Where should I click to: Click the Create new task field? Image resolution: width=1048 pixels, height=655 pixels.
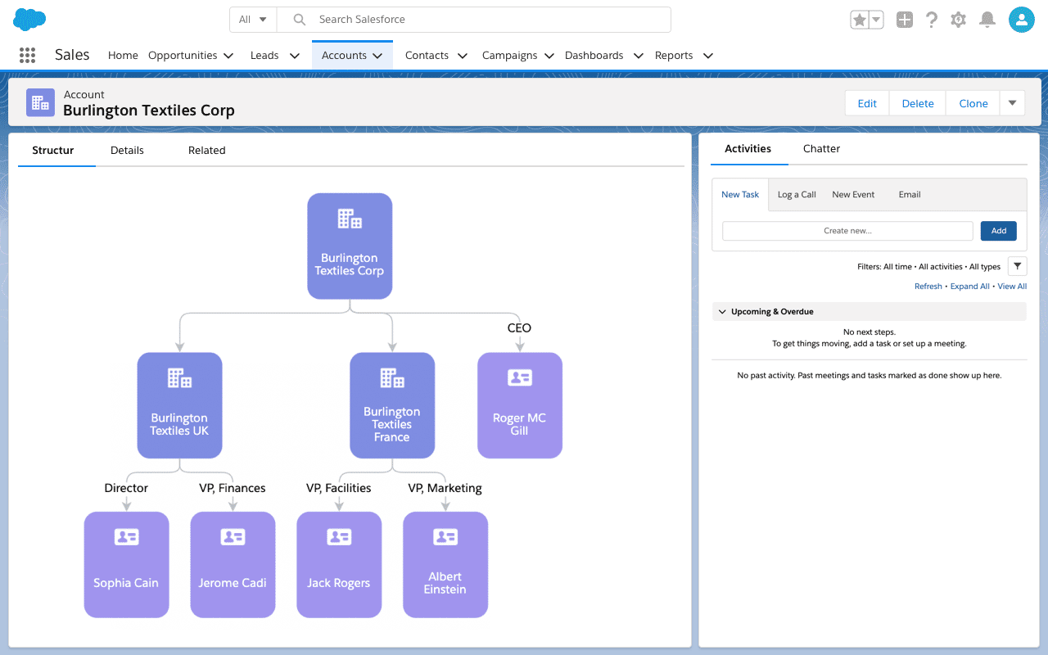tap(847, 231)
